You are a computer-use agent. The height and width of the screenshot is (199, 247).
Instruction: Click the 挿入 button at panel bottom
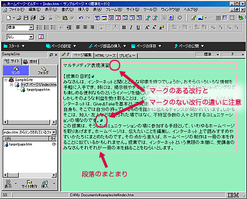[x=45, y=184]
